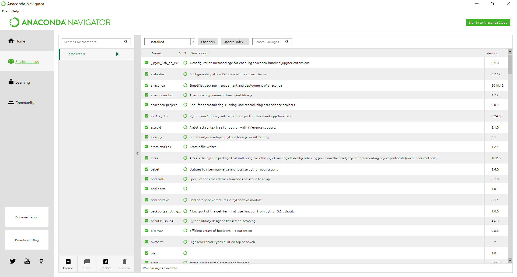Click the Remove environment trash icon

(x=125, y=262)
